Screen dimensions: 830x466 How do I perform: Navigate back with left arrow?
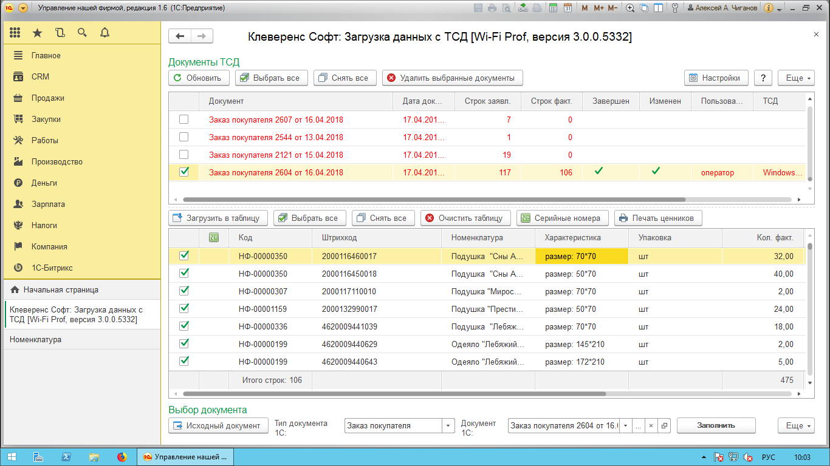tap(180, 36)
